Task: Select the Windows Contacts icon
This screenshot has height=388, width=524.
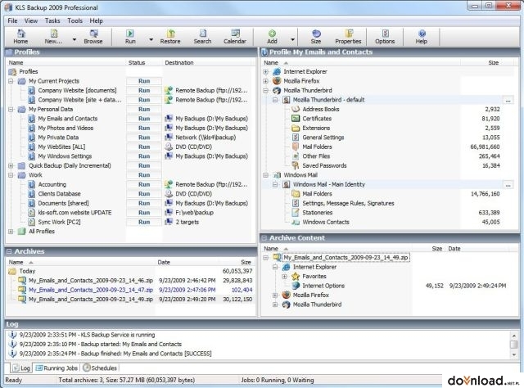Action: [296, 222]
